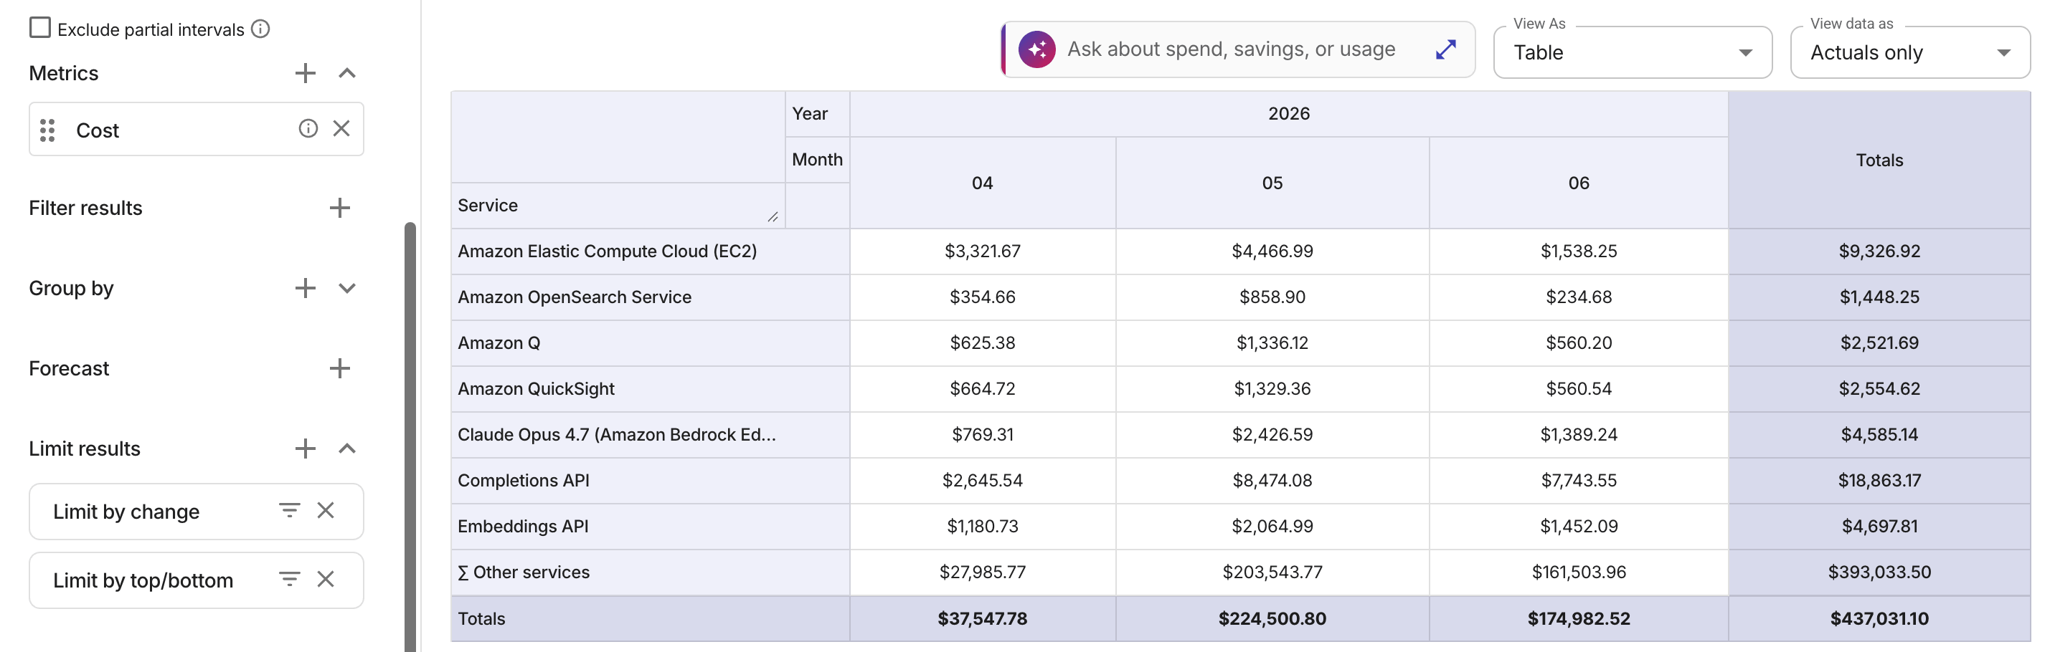Screen dimensions: 2050x652
Task: Remove the Limit by top/bottom rule
Action: coord(326,580)
